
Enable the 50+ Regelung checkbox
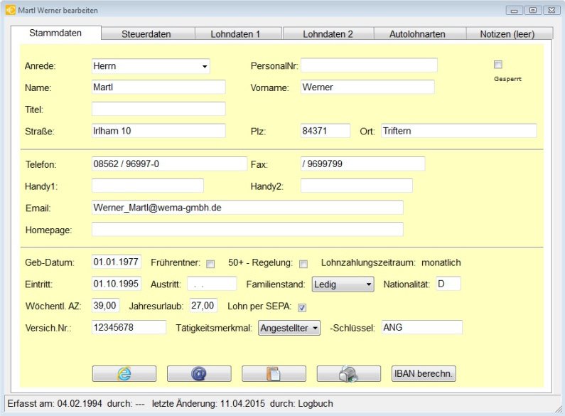pyautogui.click(x=303, y=265)
